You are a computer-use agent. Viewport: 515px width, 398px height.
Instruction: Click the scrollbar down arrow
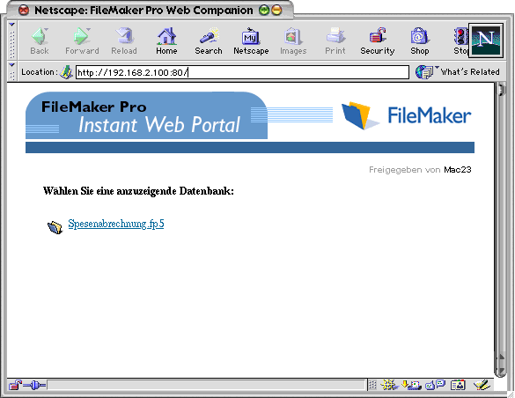point(501,371)
